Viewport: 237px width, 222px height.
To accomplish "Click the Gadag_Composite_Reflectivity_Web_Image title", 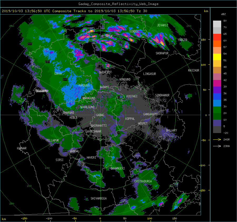I will (x=118, y=4).
